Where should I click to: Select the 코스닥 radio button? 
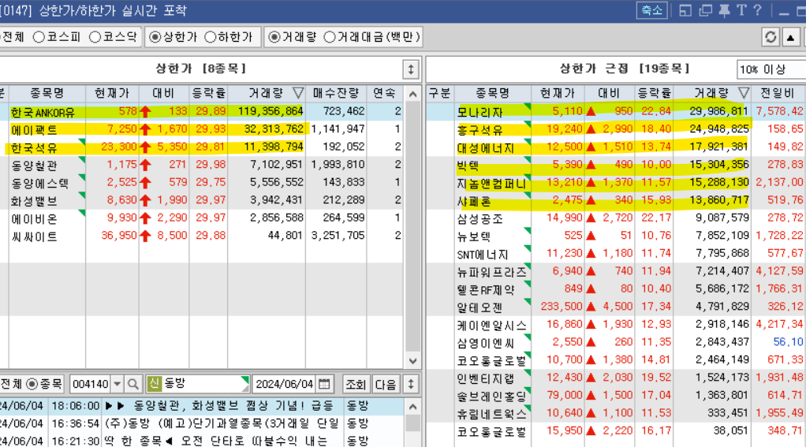[x=95, y=37]
